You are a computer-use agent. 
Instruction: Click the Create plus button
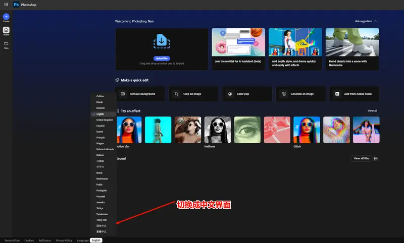click(x=6, y=17)
